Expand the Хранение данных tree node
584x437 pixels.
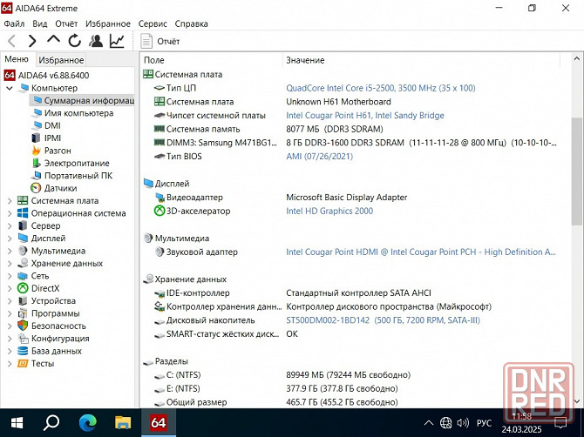tap(10, 263)
